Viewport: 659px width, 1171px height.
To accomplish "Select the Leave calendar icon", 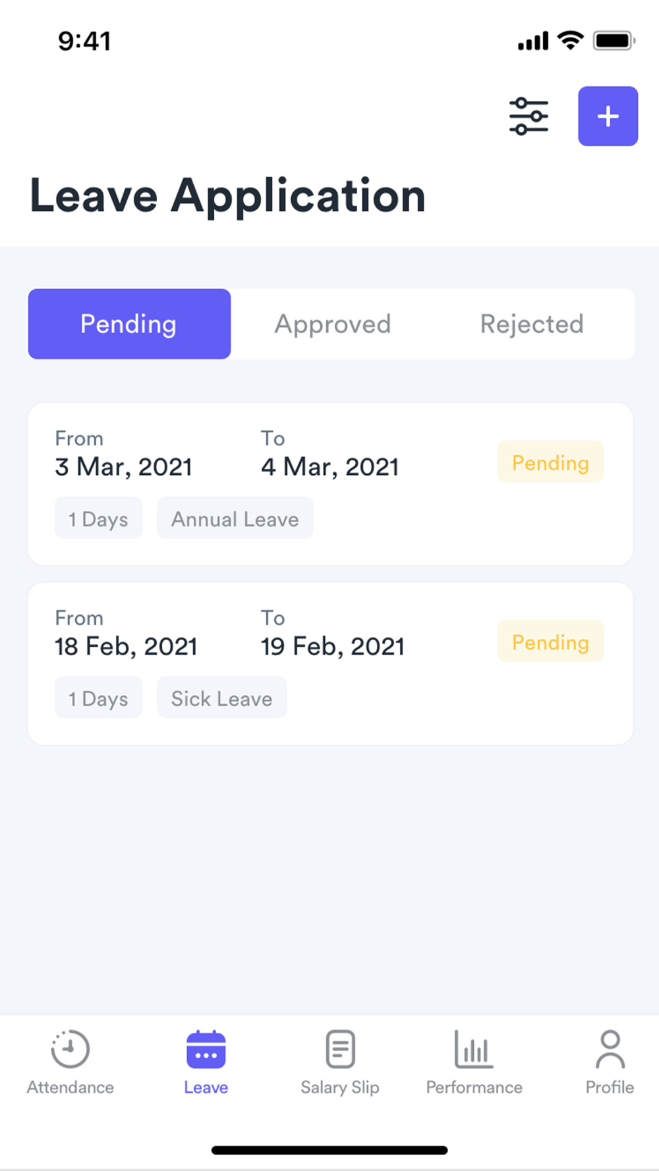I will (x=206, y=1048).
